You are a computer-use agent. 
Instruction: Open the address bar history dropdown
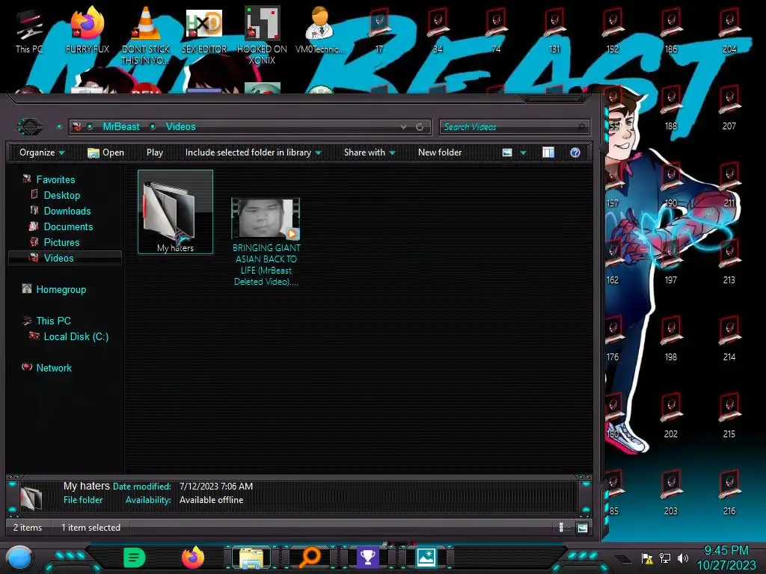[x=403, y=126]
